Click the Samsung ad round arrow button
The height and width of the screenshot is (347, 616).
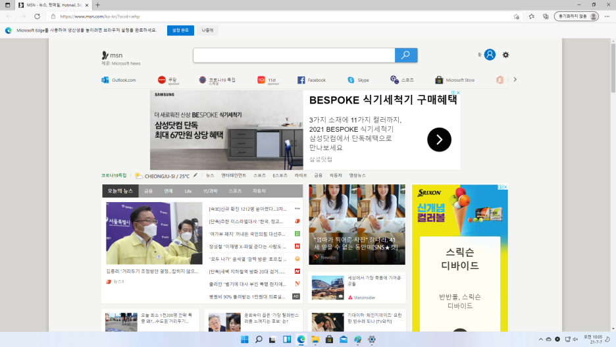pos(439,140)
